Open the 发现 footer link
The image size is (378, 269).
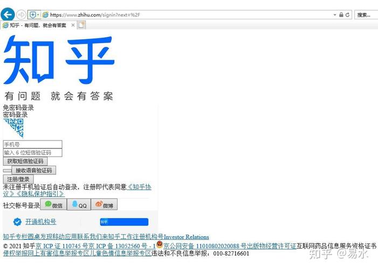[x=46, y=237]
